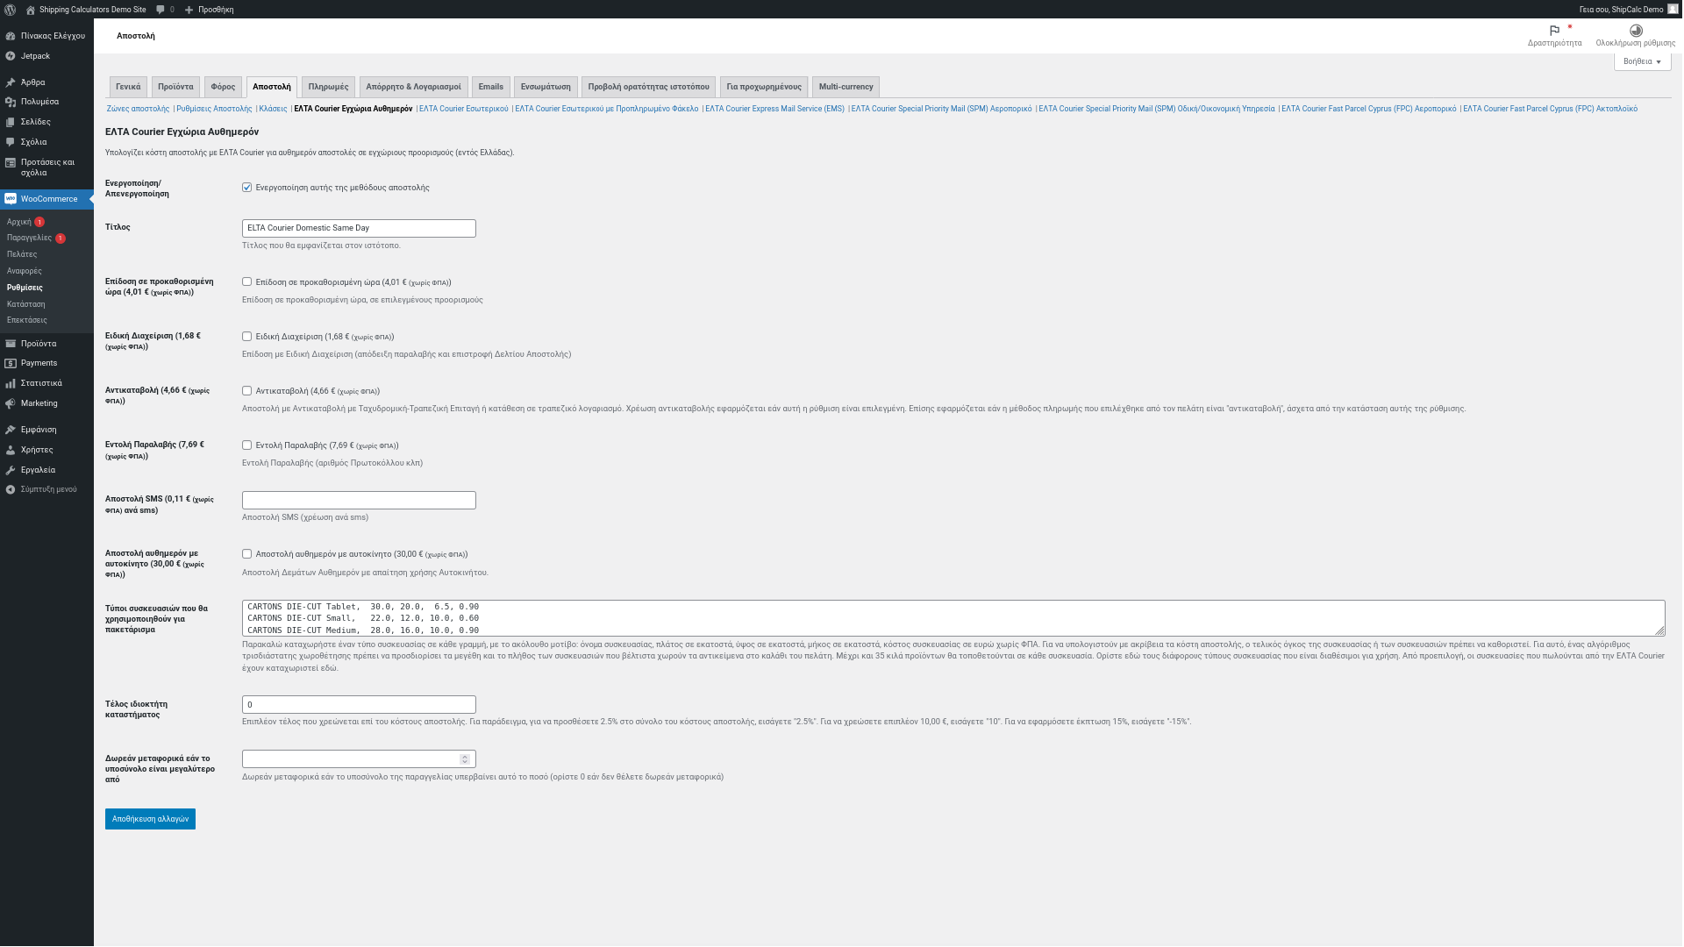Open the Εργαλεία wrench icon

tap(11, 470)
